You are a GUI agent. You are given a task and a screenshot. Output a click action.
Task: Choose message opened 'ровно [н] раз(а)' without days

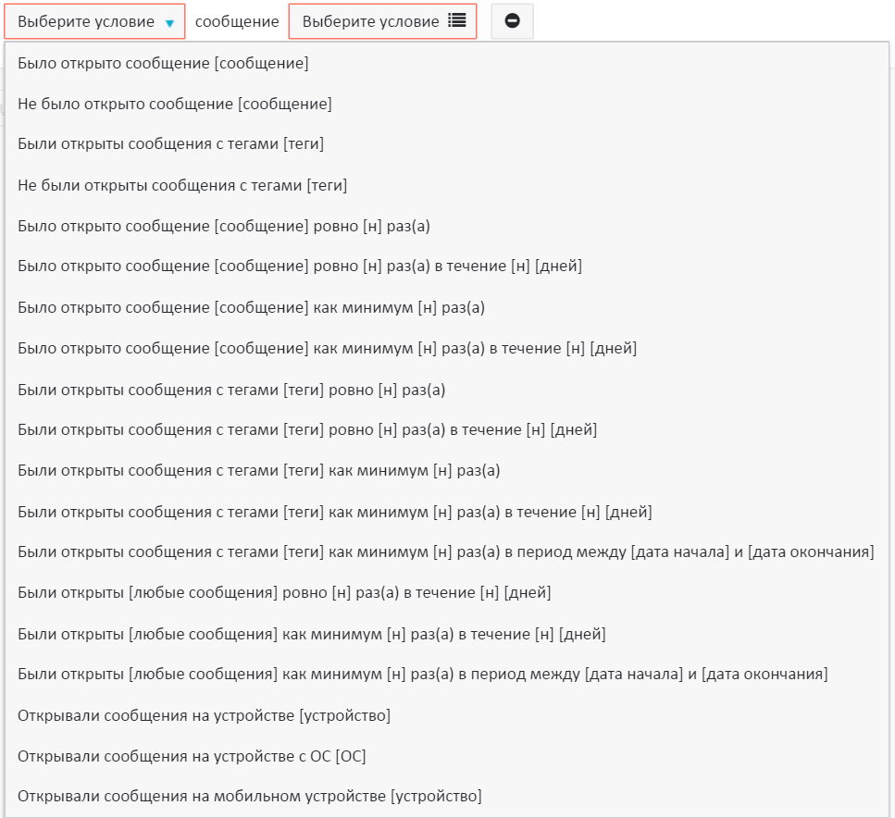[224, 227]
